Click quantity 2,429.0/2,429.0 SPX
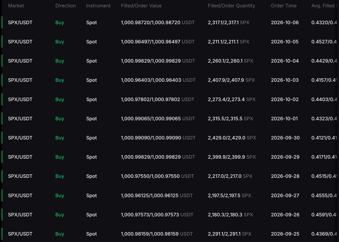 232,138
